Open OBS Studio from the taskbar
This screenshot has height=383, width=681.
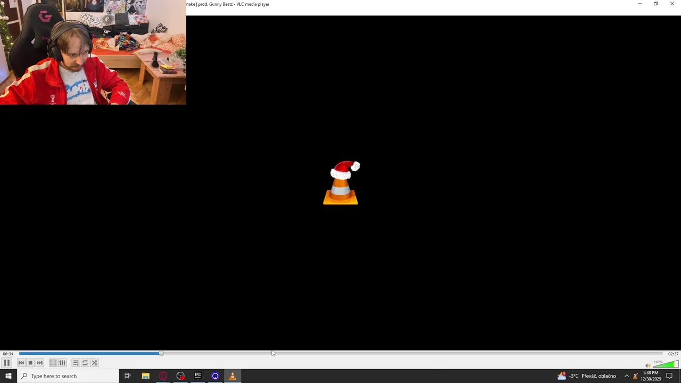(x=180, y=376)
